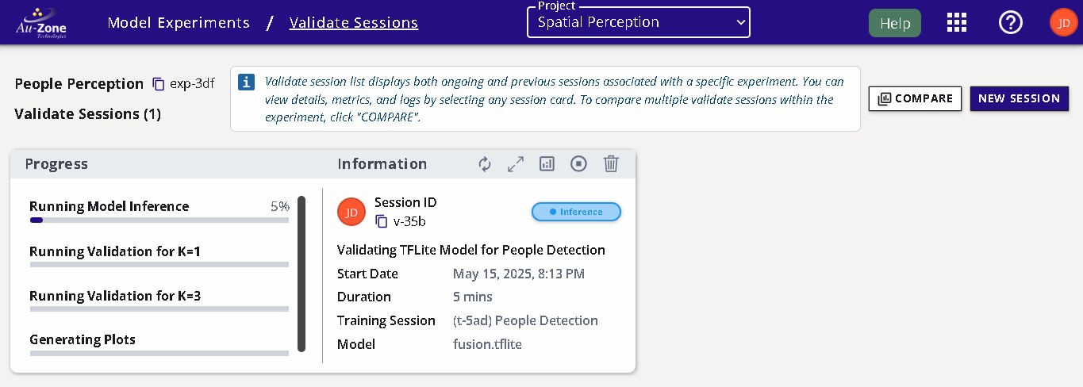Copy the experiment ID exp-3df
This screenshot has height=387, width=1083.
click(x=159, y=84)
